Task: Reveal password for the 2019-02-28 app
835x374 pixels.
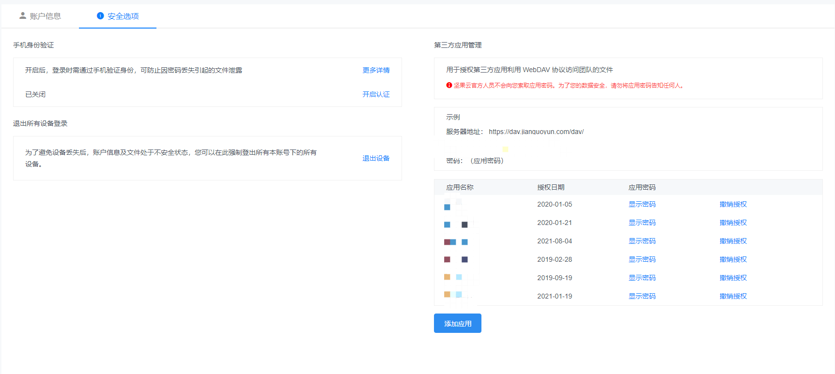Action: [642, 259]
